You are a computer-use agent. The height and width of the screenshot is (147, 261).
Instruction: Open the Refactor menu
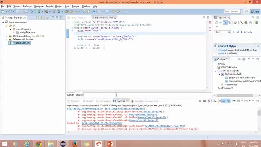click(27, 7)
